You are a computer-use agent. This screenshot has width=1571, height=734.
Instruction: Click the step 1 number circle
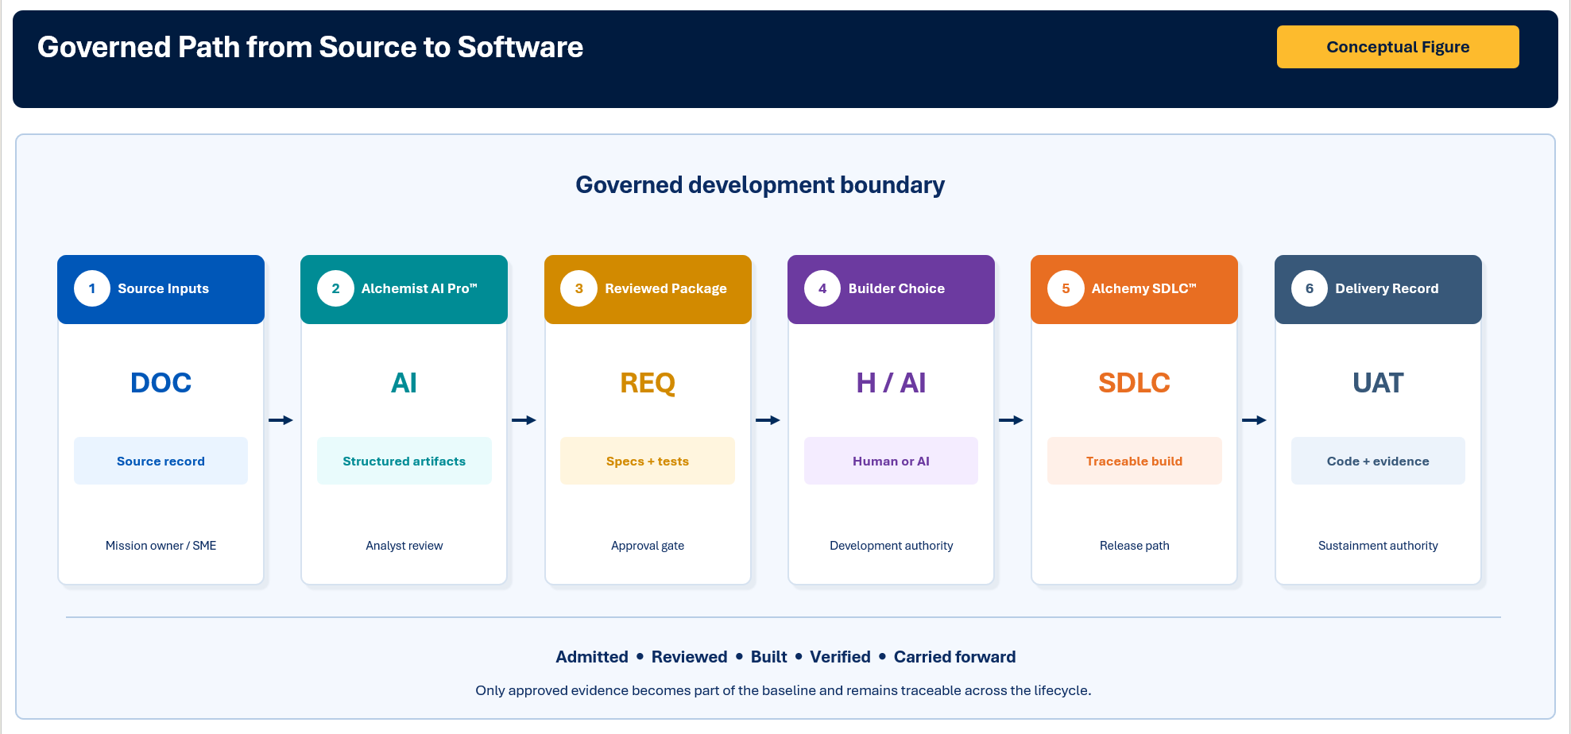(92, 288)
